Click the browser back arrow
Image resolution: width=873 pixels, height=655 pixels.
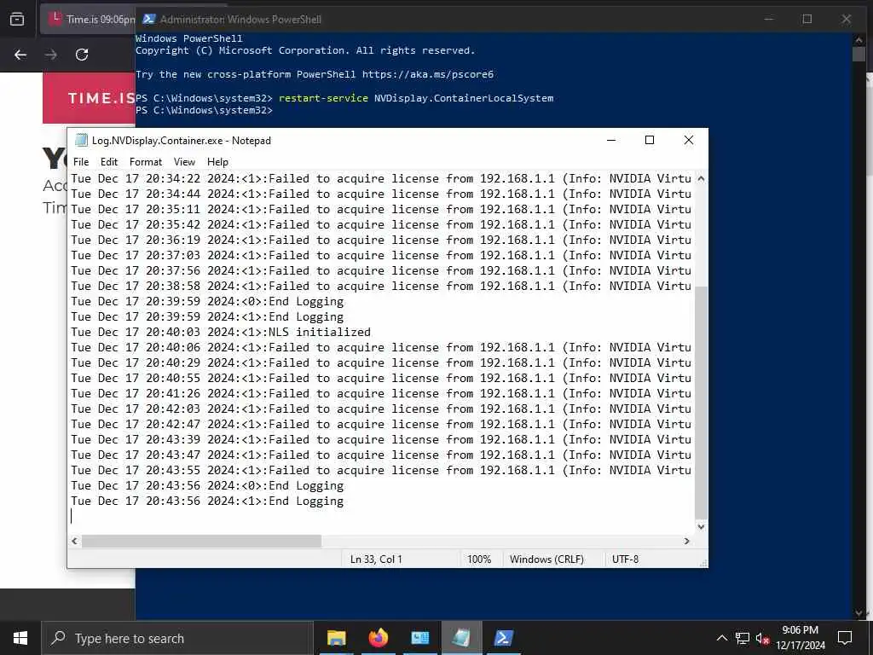tap(20, 55)
